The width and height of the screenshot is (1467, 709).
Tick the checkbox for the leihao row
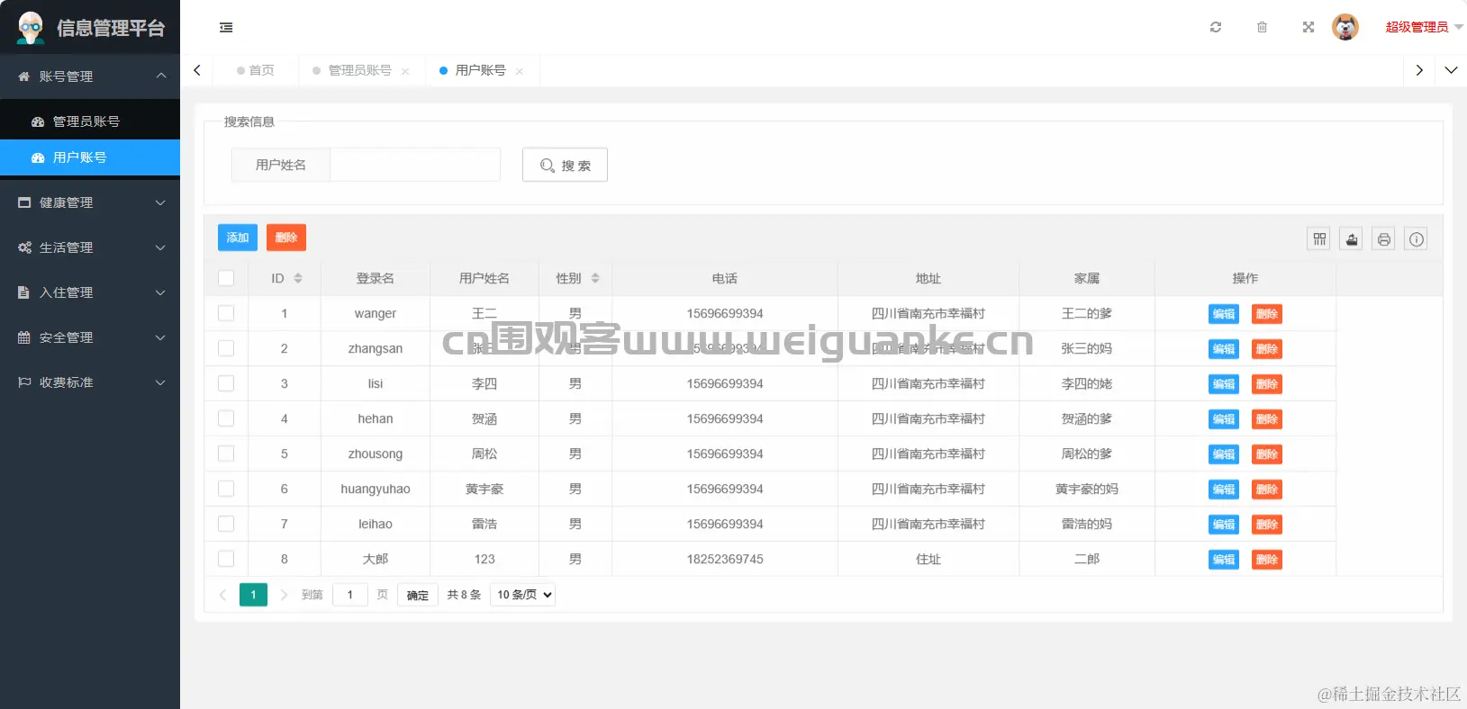226,524
